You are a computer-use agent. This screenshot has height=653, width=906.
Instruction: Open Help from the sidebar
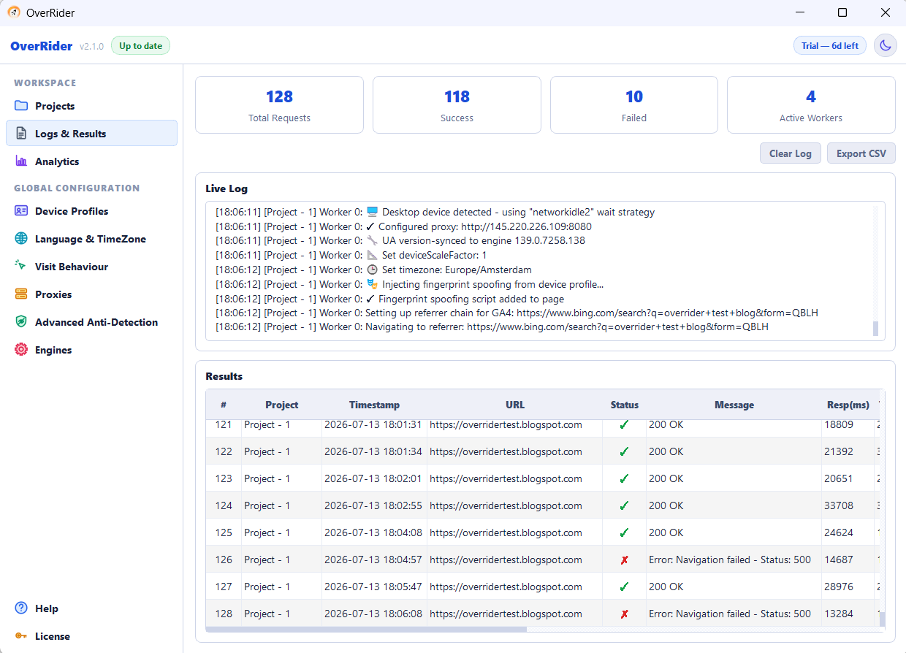click(x=91, y=608)
